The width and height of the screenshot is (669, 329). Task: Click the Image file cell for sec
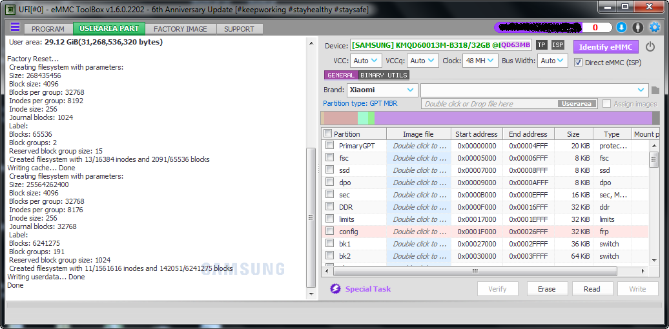(x=418, y=195)
